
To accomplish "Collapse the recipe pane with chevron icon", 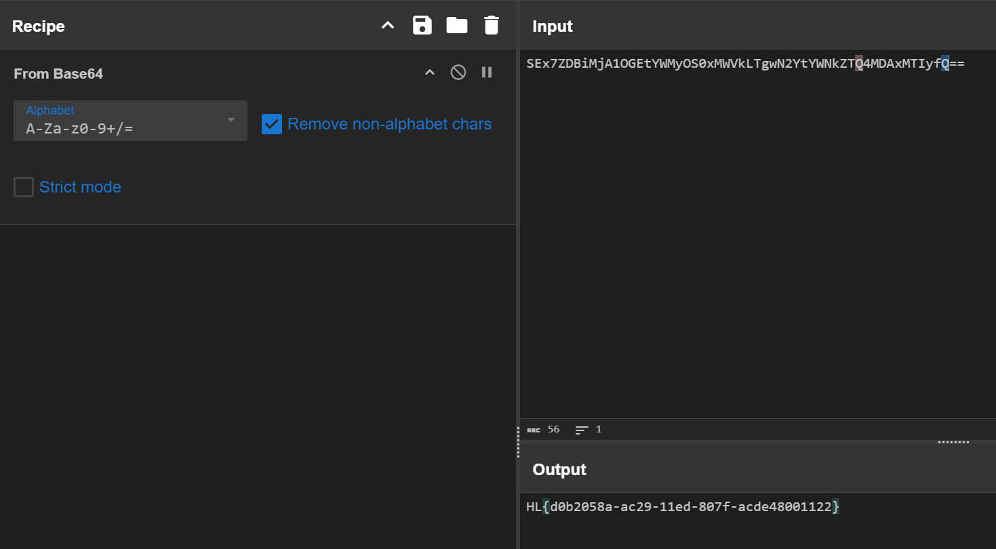I will pos(388,26).
